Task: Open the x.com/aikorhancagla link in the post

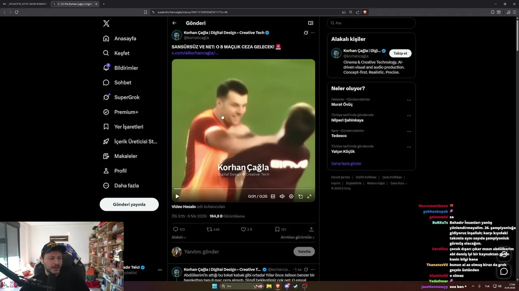Action: (195, 53)
